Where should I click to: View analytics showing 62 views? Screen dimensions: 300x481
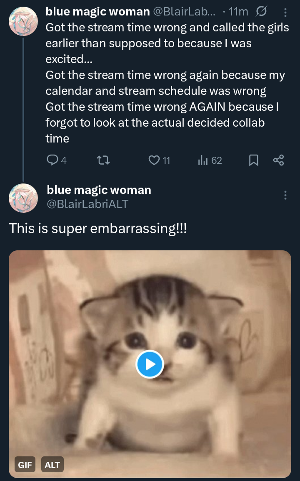[203, 160]
